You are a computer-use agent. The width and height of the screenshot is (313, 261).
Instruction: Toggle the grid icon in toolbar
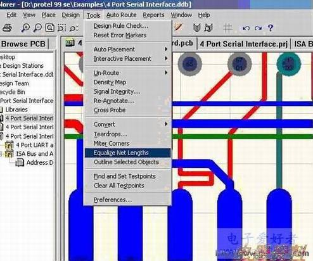click(x=227, y=28)
